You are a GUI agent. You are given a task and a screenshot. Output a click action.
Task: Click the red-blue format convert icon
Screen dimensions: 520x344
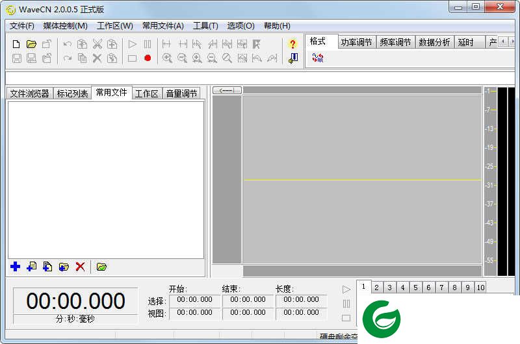318,58
